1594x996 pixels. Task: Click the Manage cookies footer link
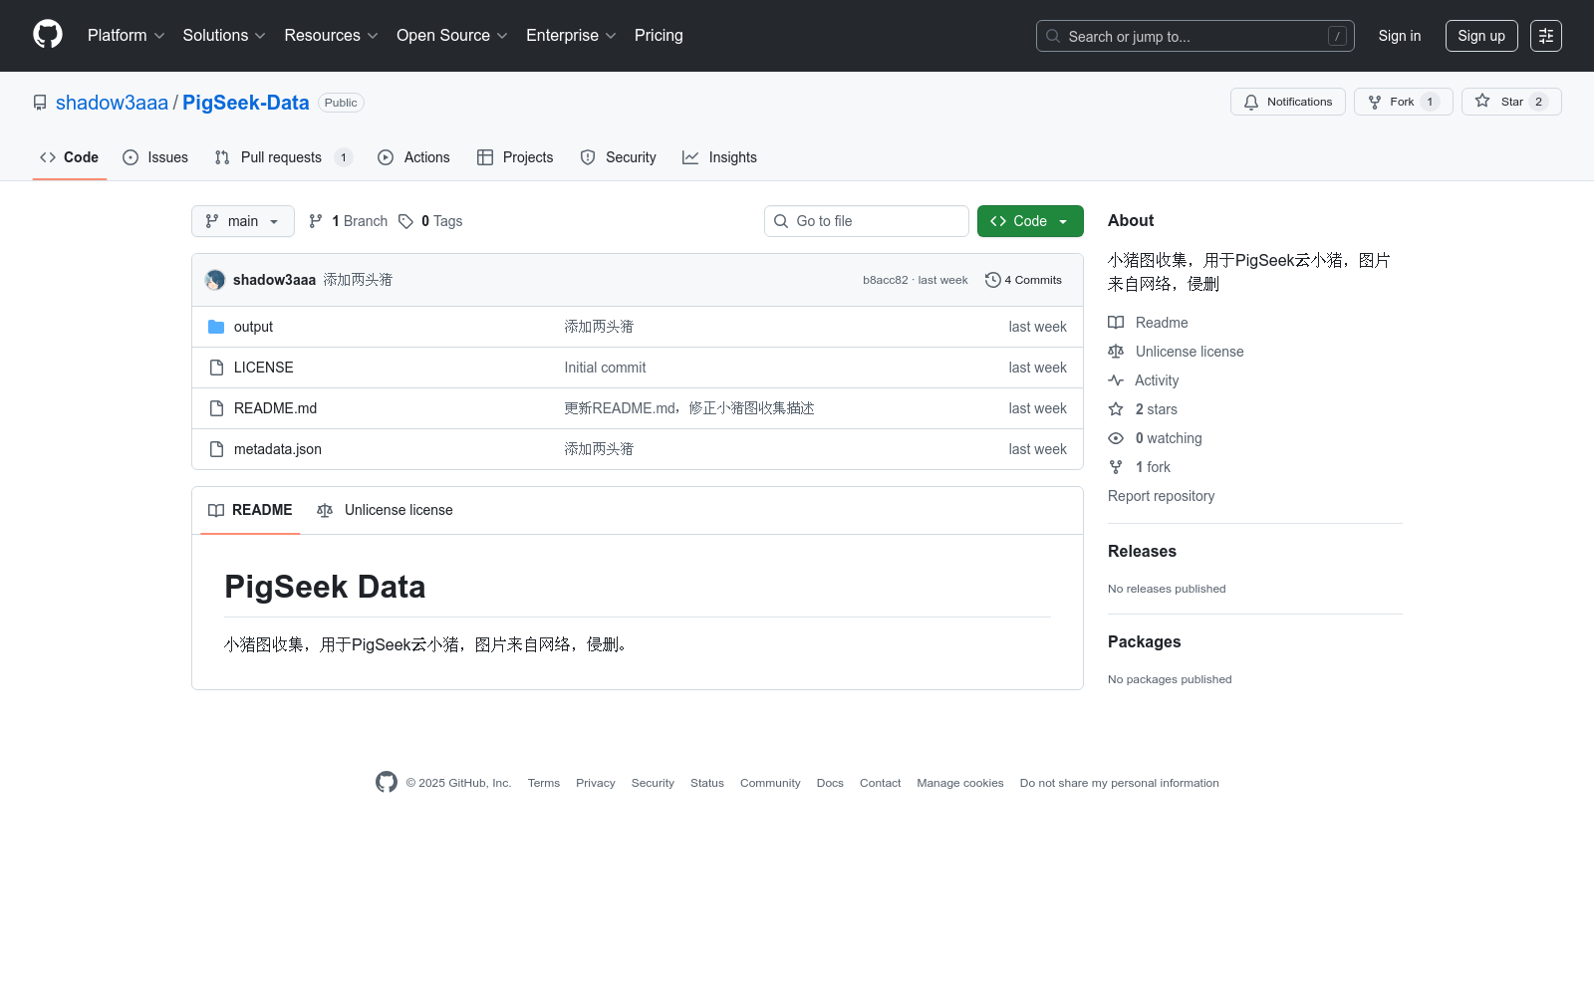pyautogui.click(x=960, y=783)
